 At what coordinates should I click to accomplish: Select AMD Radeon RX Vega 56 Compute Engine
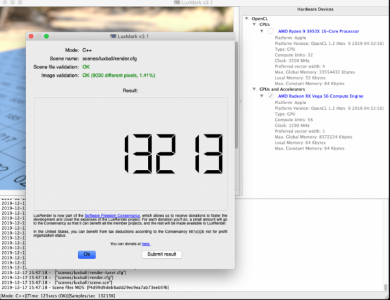click(x=320, y=96)
